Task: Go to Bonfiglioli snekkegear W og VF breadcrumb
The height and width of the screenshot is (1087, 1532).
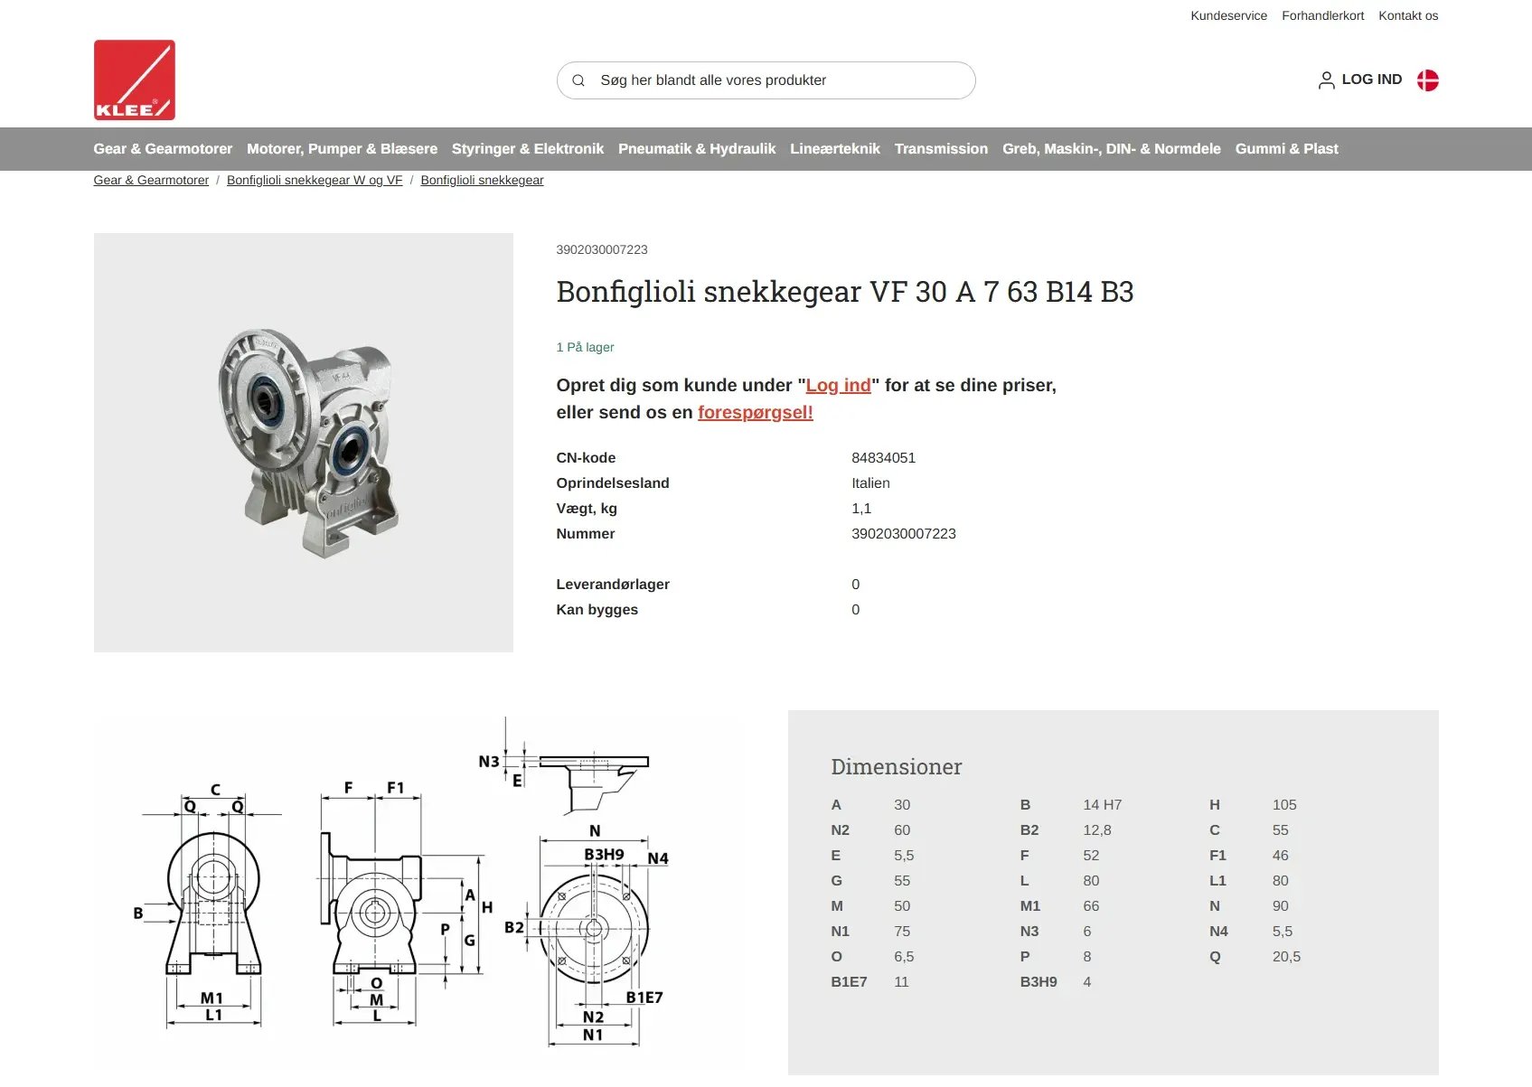Action: [315, 180]
